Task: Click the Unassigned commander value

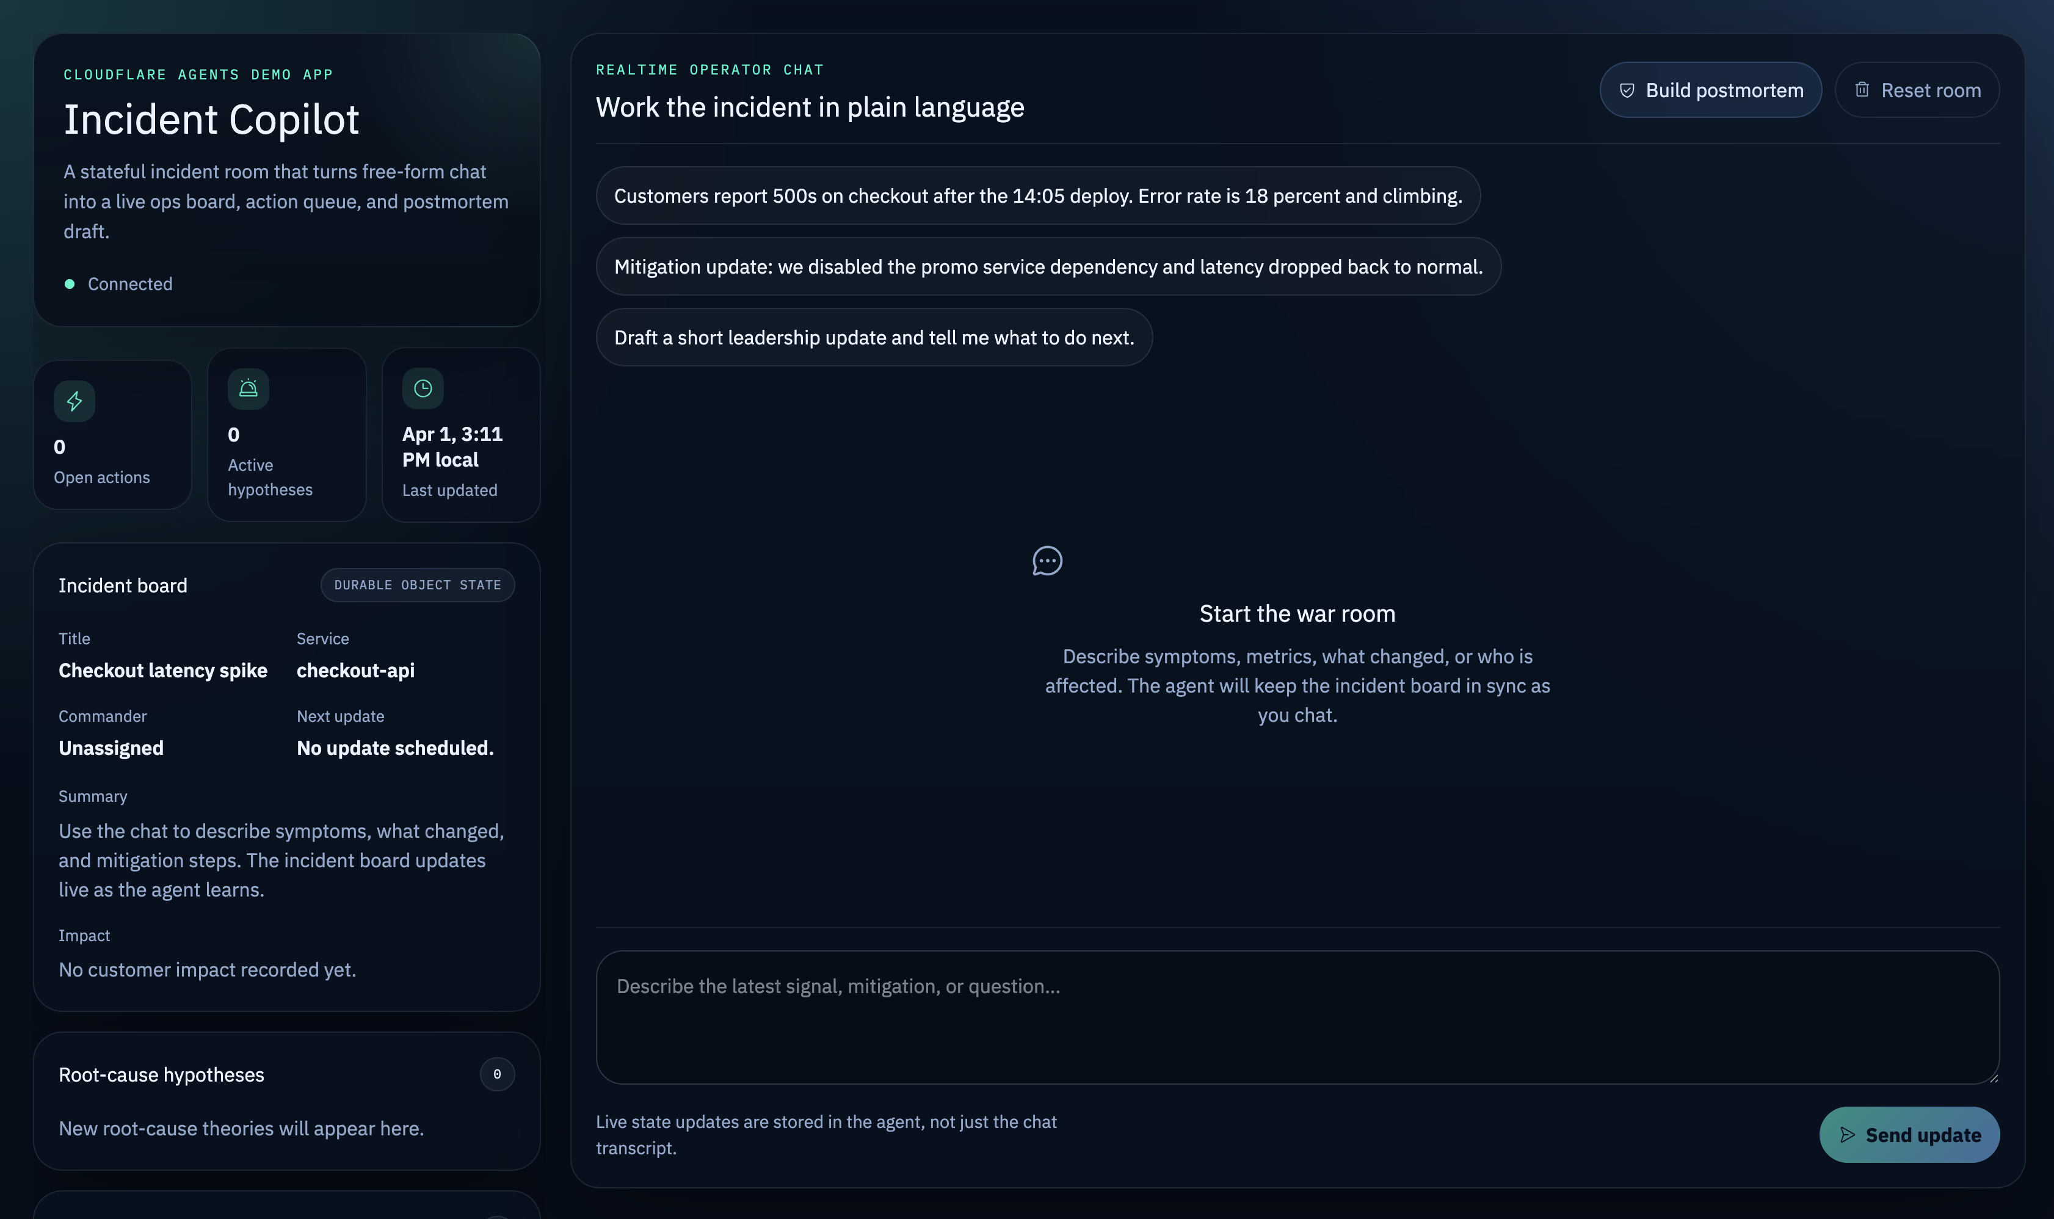Action: 111,748
